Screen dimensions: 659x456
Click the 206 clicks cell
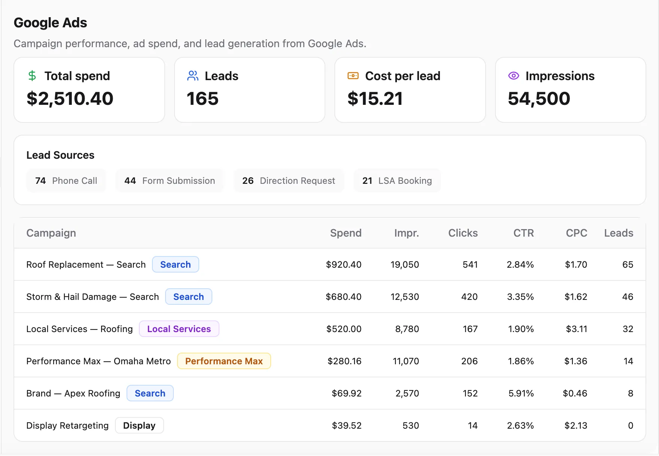tap(470, 361)
